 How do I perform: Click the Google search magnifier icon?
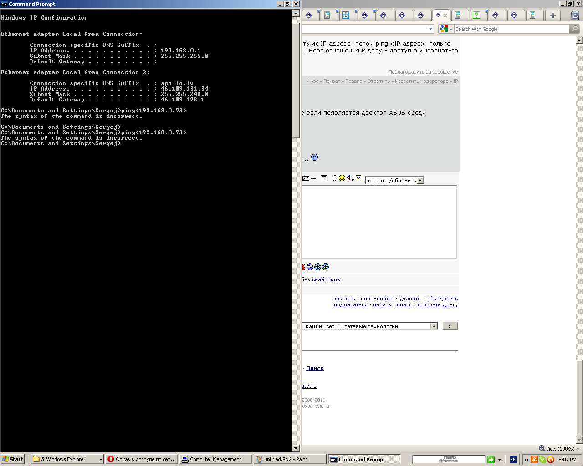pyautogui.click(x=575, y=29)
